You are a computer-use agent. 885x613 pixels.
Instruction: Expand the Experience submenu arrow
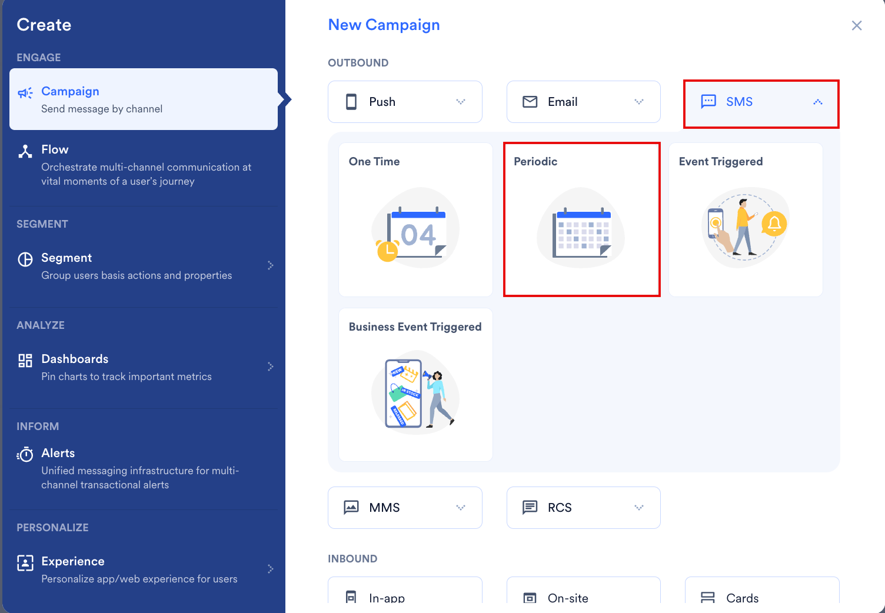coord(271,569)
